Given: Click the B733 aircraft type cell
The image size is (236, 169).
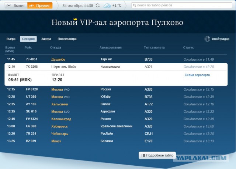Looking at the screenshot, I should [x=148, y=60].
